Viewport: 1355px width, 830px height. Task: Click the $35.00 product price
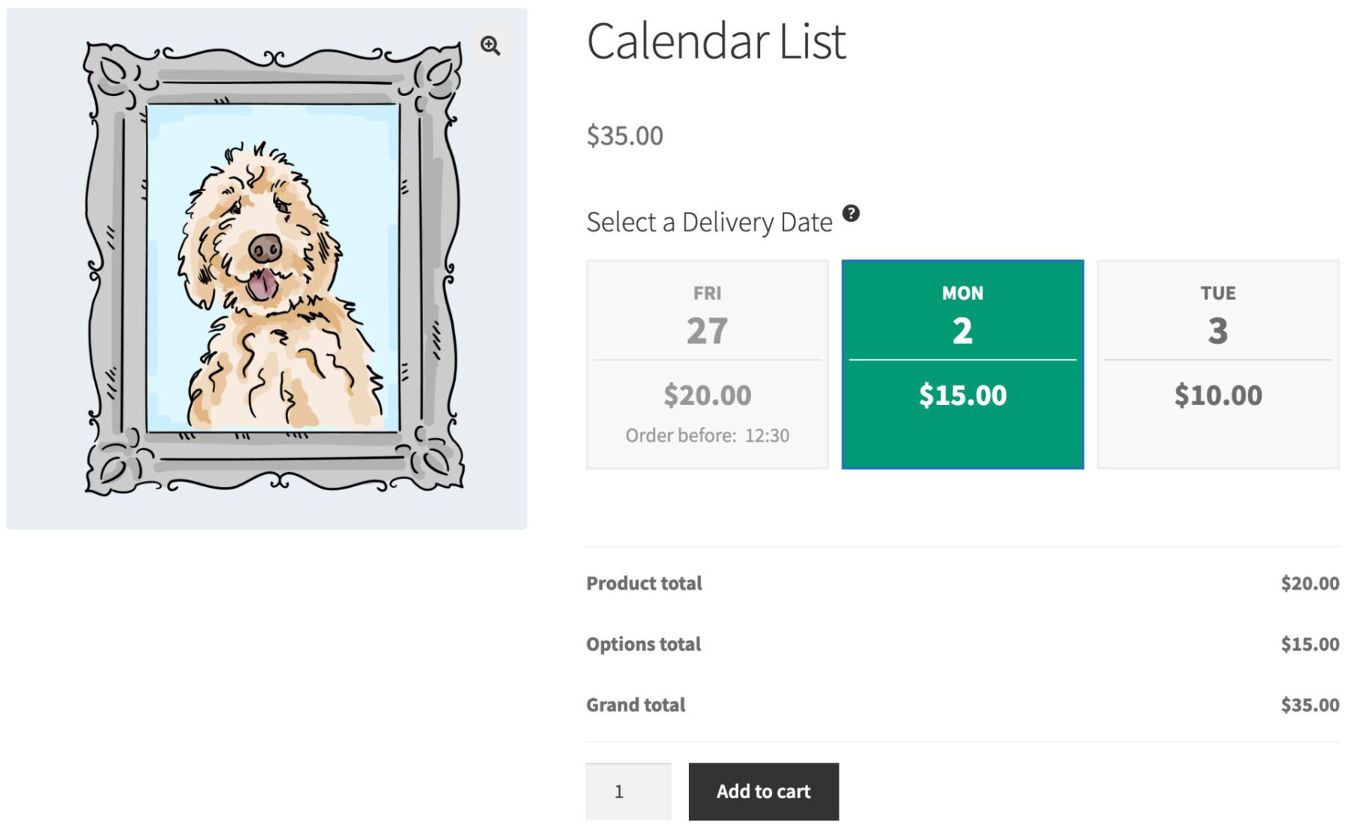pyautogui.click(x=624, y=135)
